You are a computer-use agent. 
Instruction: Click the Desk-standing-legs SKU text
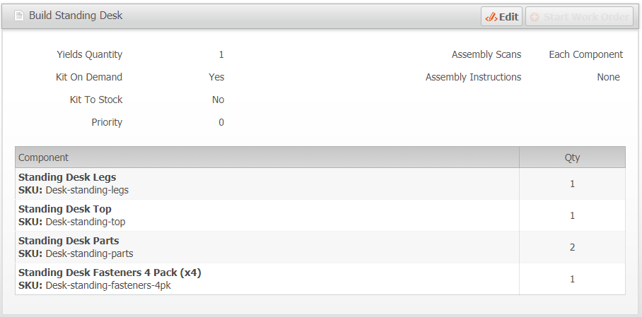click(87, 190)
